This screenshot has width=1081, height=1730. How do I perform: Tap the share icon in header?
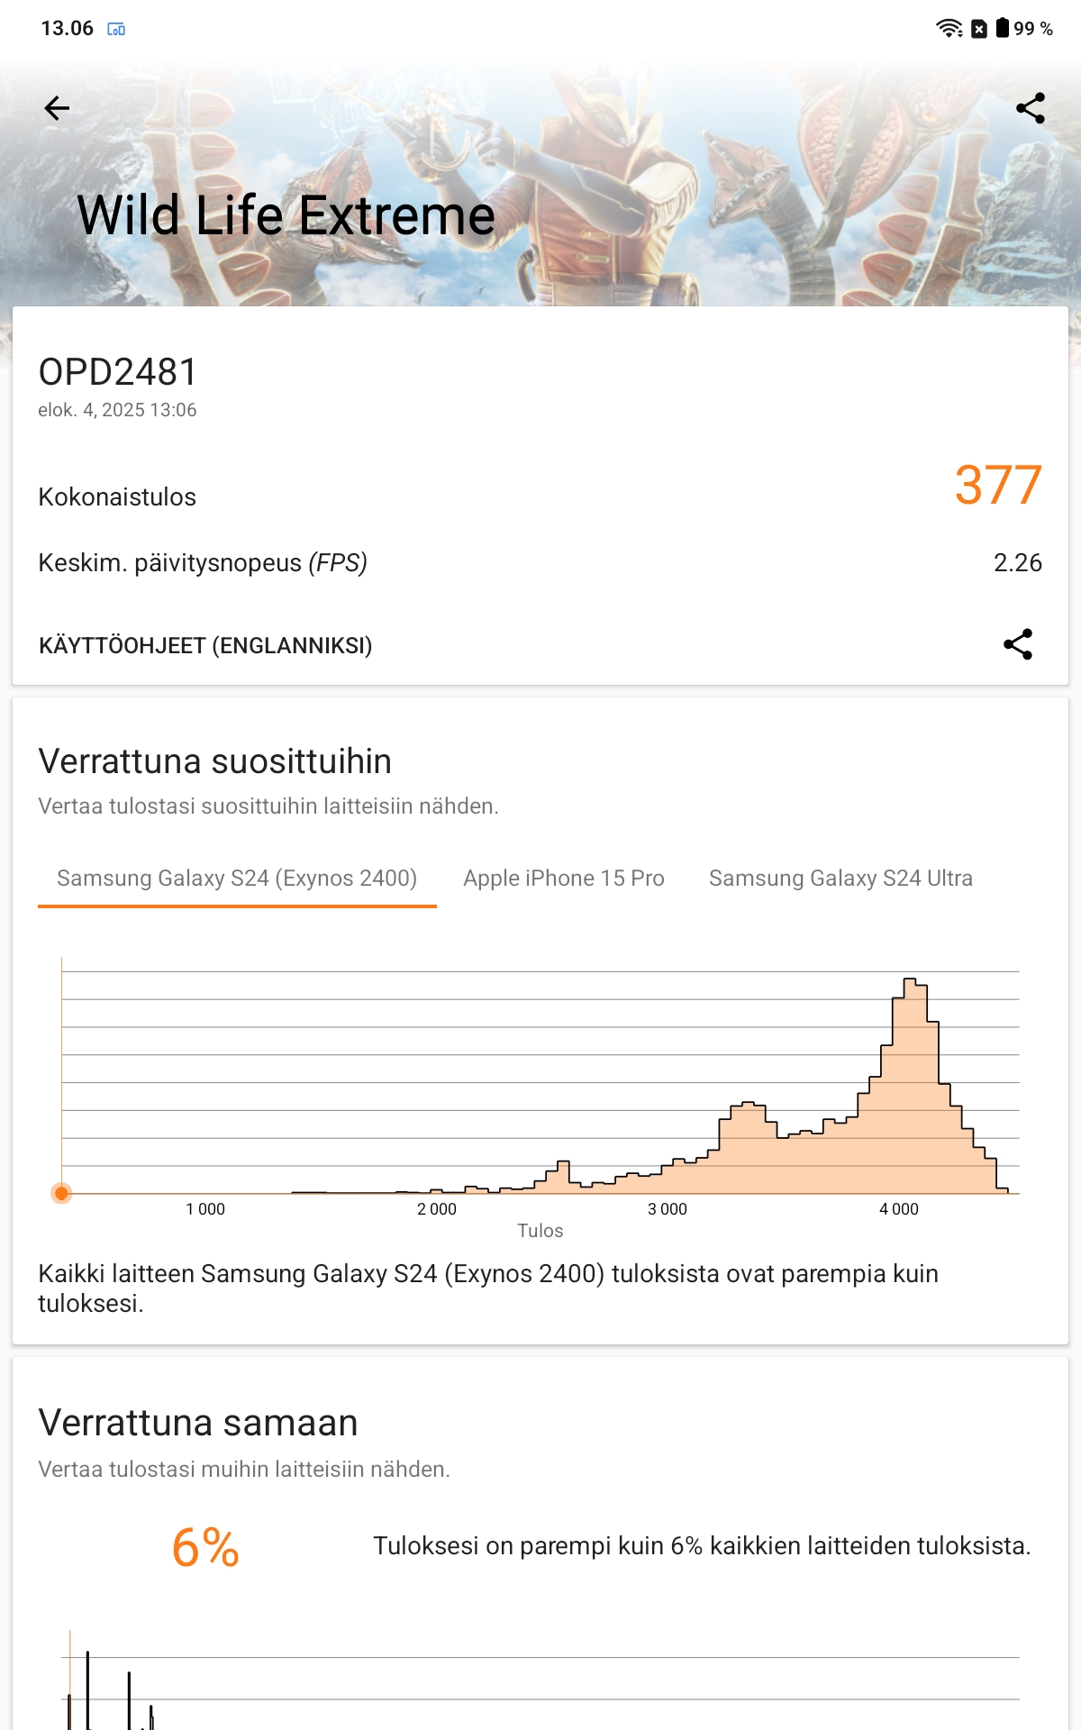(1031, 108)
